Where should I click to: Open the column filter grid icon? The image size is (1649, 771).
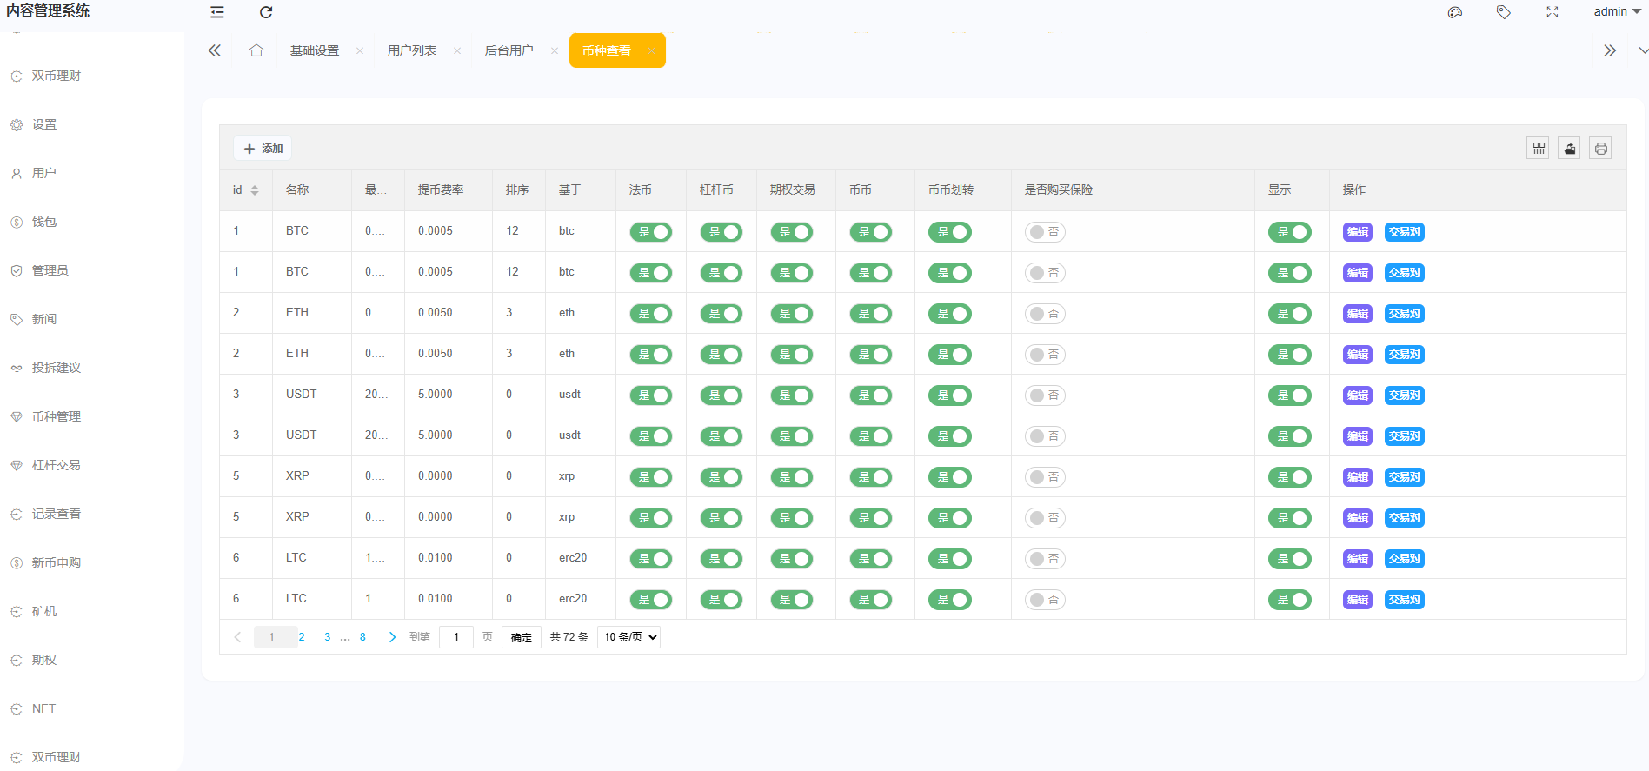(x=1538, y=149)
